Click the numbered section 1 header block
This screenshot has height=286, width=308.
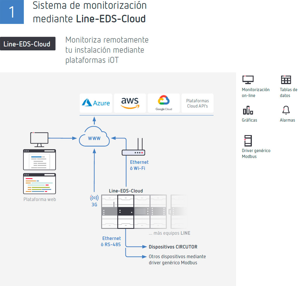point(12,12)
